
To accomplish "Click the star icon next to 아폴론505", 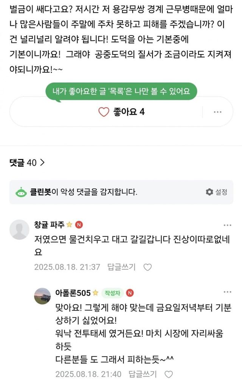I will [95, 293].
